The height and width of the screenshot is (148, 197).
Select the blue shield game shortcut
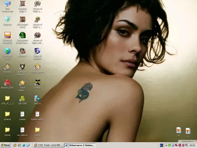pyautogui.click(x=37, y=54)
